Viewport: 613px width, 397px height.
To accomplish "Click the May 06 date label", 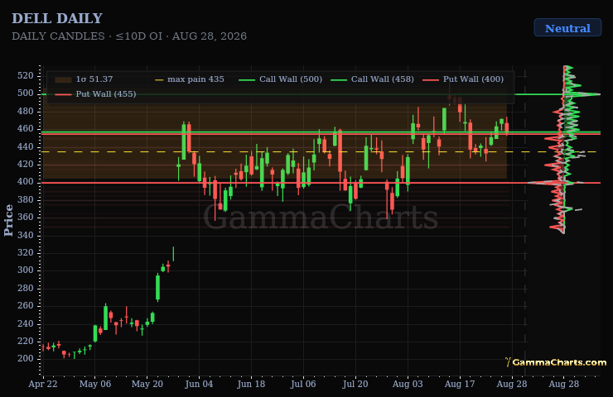I will pos(95,384).
